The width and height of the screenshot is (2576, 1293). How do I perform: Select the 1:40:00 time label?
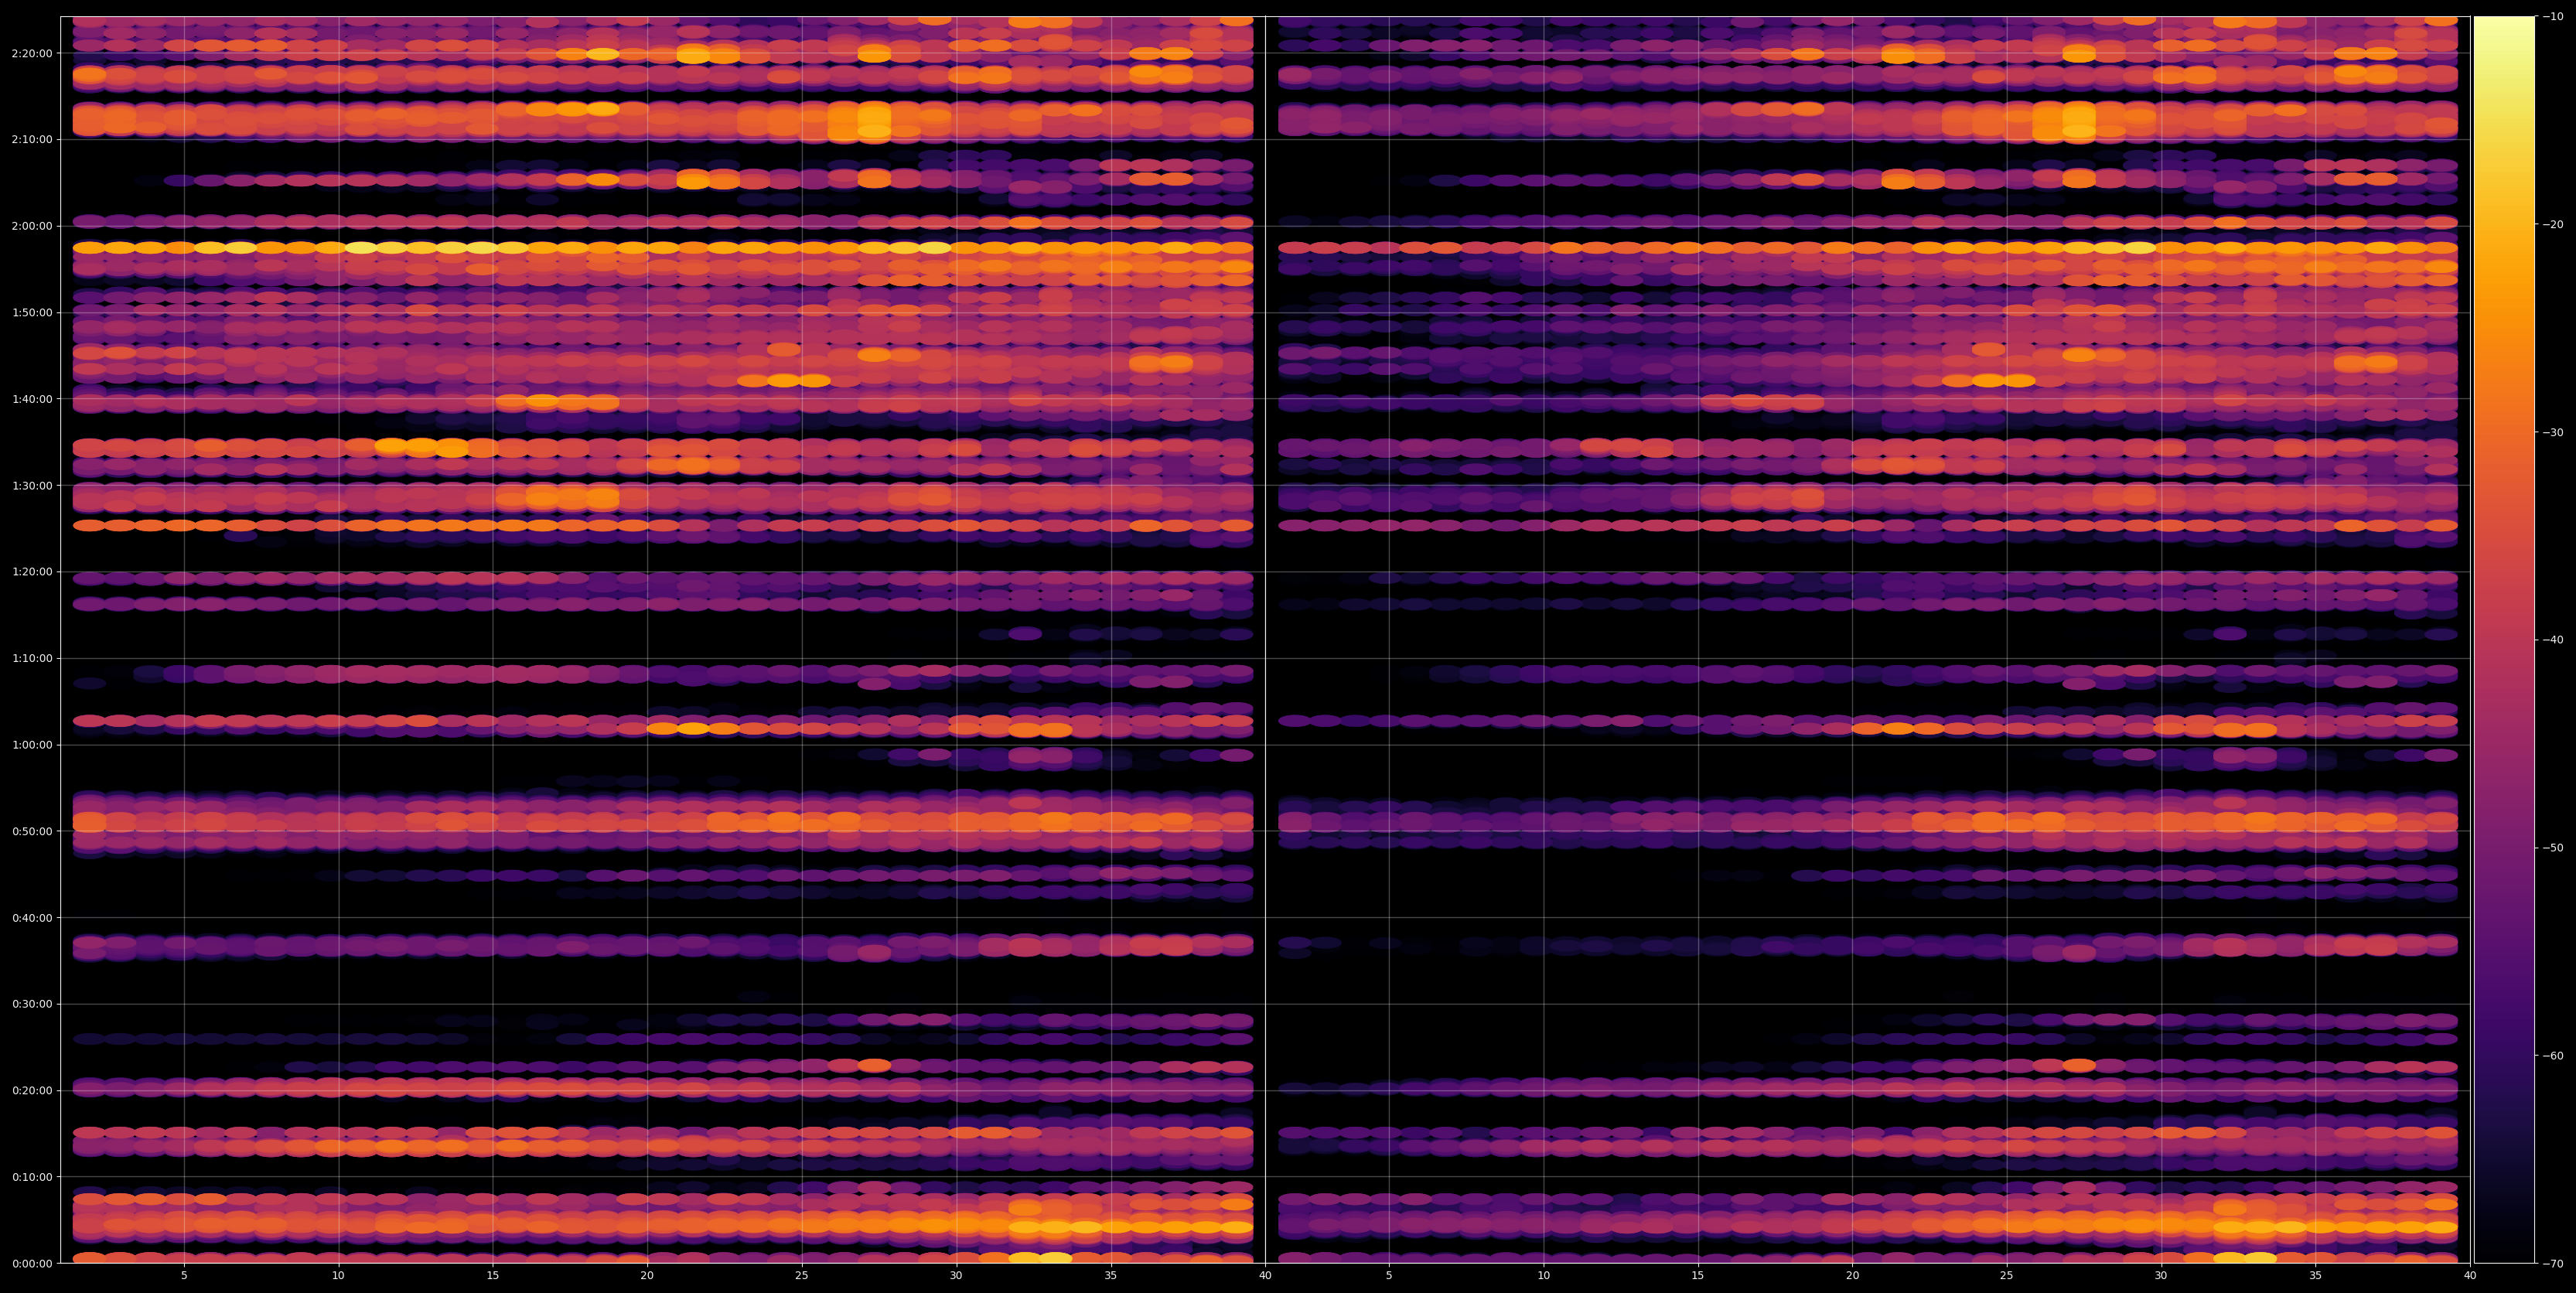32,399
